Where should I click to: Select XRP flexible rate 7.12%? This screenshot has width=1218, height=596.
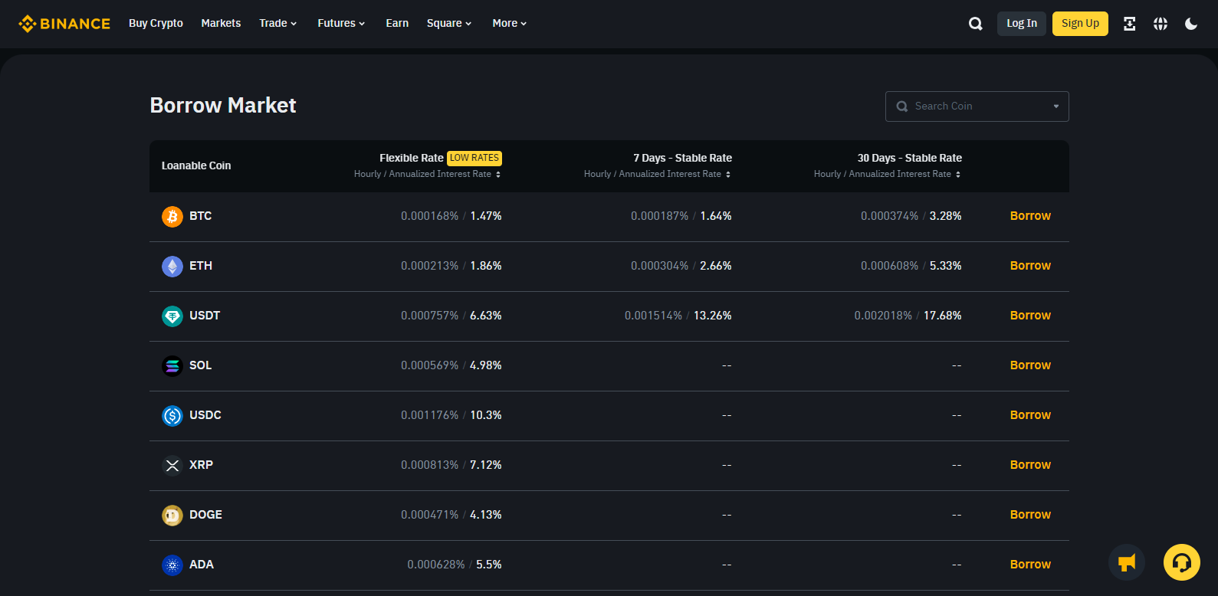tap(486, 465)
